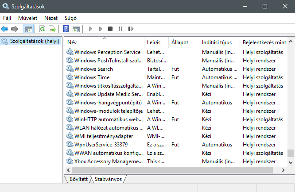This screenshot has width=295, height=192.
Task: Switch to the Szabványos tab
Action: (109, 179)
